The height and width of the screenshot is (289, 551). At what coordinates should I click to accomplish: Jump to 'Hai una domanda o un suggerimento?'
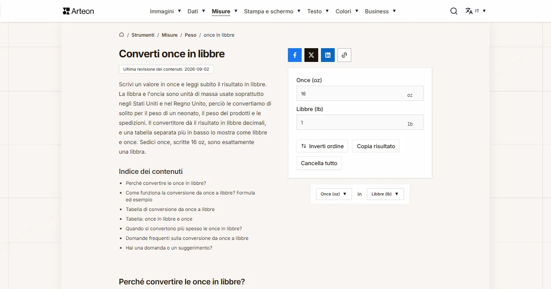[x=169, y=248]
